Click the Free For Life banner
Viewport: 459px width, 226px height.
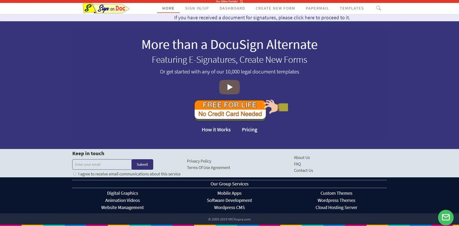(x=230, y=110)
